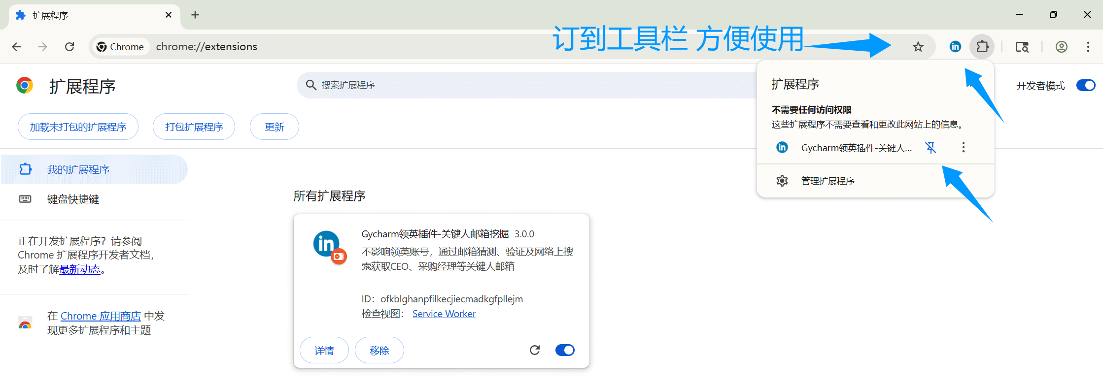
Task: Click the Gycharm extension logo in the card
Action: coord(329,246)
